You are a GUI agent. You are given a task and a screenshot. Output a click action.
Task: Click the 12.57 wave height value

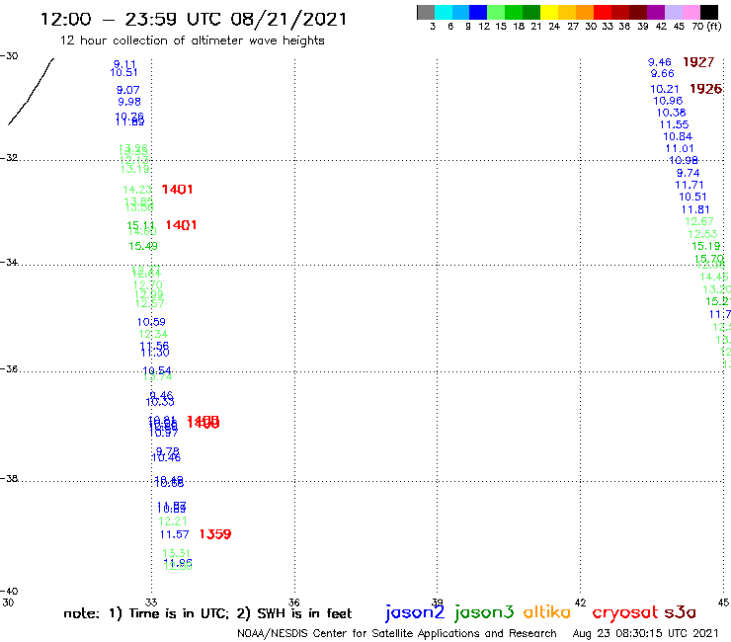click(149, 303)
